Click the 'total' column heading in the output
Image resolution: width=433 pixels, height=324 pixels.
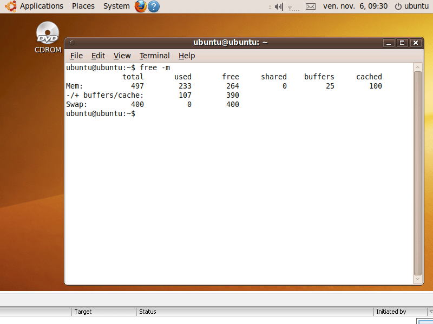133,77
